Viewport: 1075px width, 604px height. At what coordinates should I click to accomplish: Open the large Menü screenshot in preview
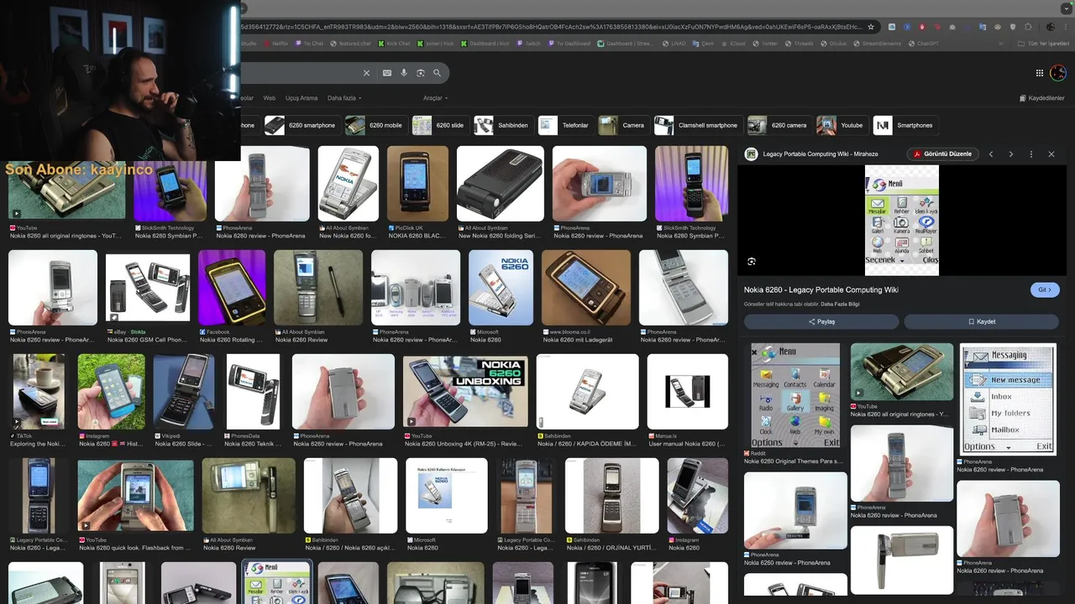click(902, 220)
